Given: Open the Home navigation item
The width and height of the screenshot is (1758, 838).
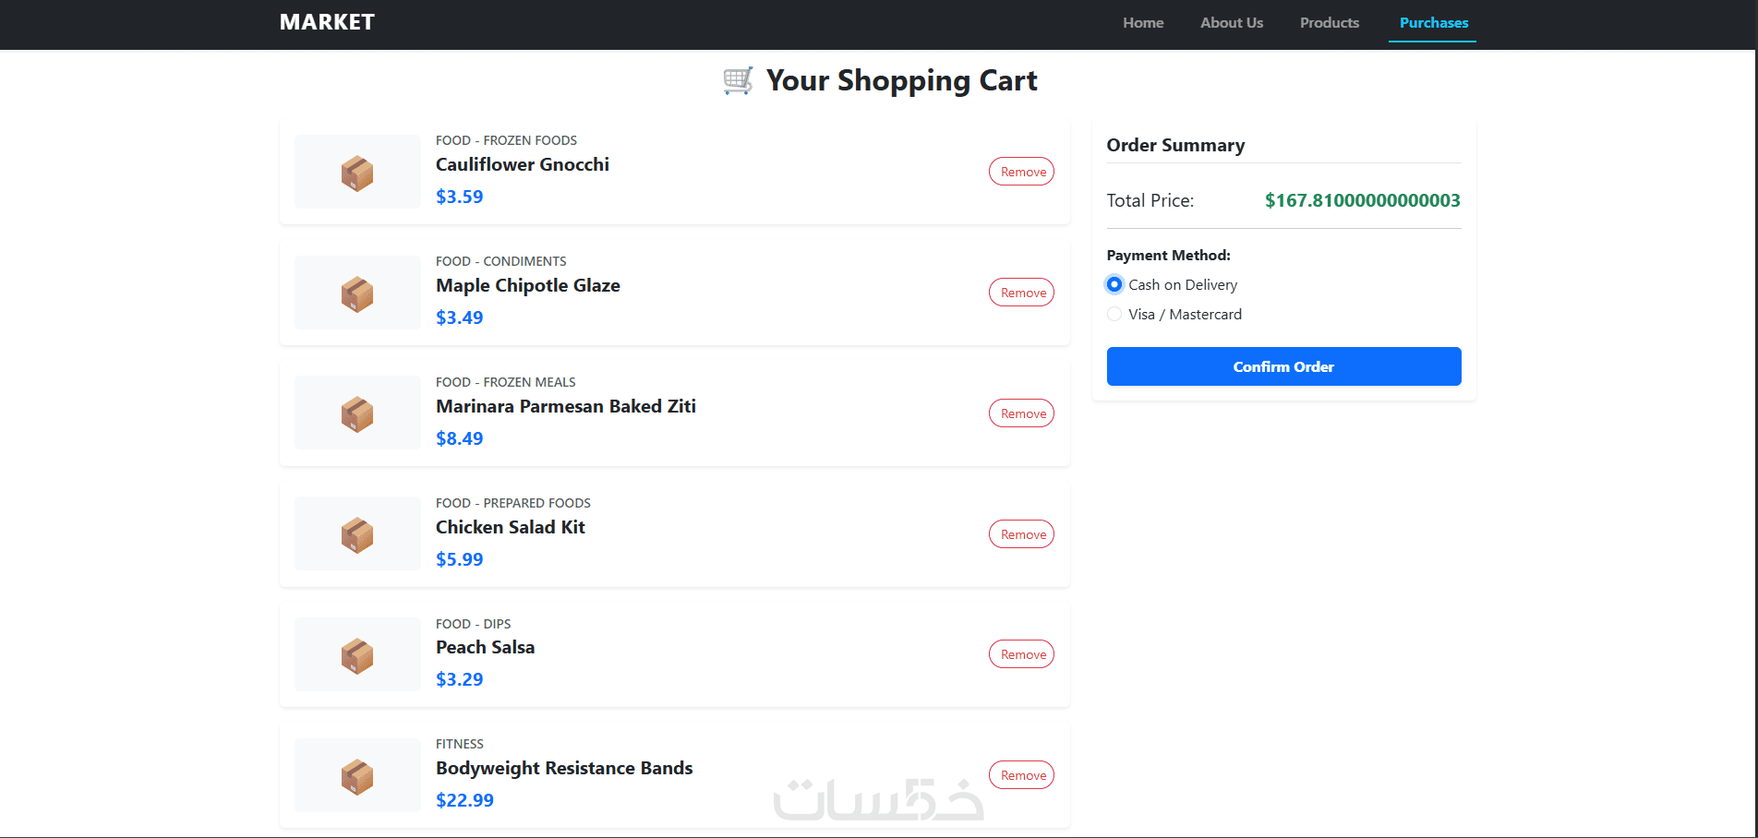Looking at the screenshot, I should [x=1143, y=23].
